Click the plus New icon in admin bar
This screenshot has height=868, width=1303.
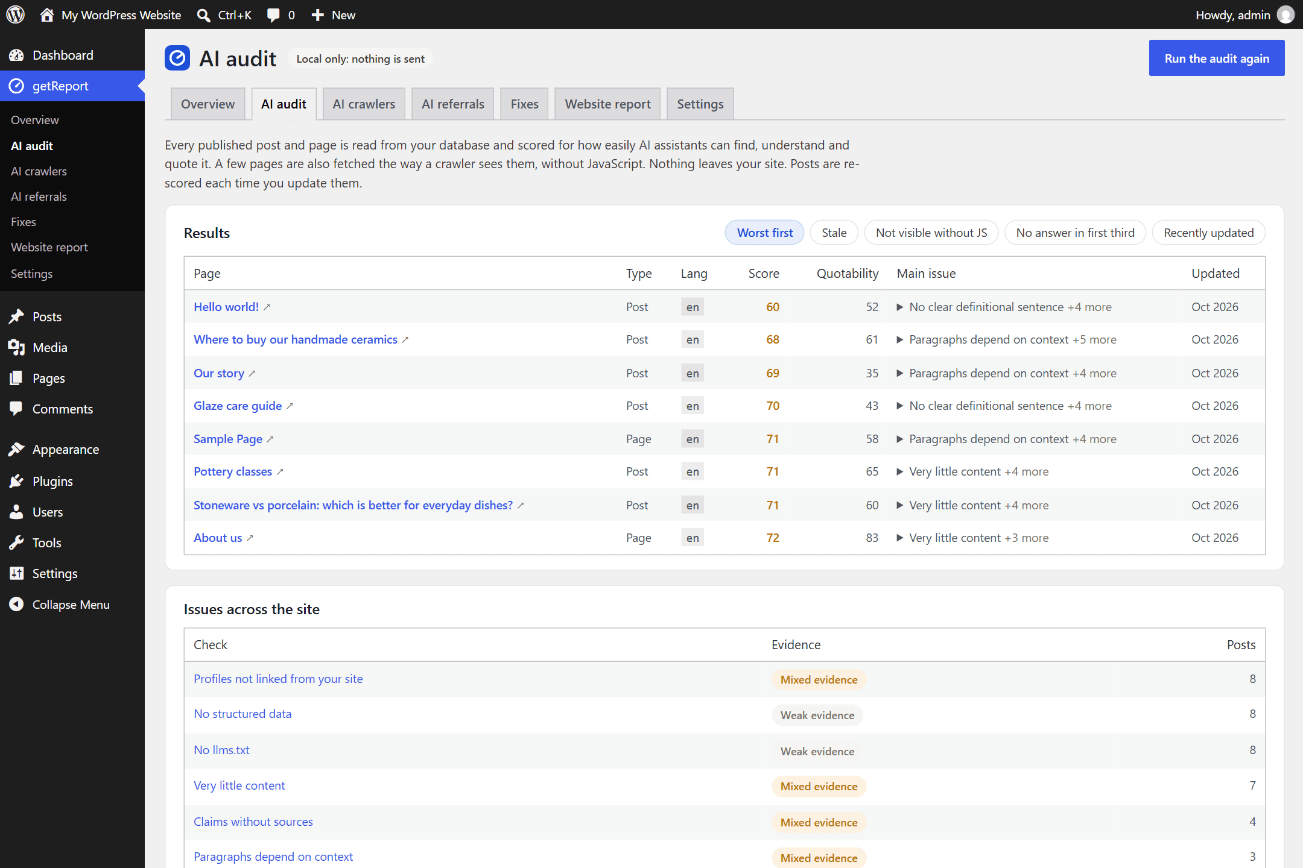[318, 15]
